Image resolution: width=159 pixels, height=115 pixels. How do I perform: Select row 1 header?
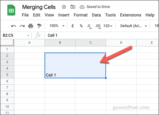(x=7, y=49)
